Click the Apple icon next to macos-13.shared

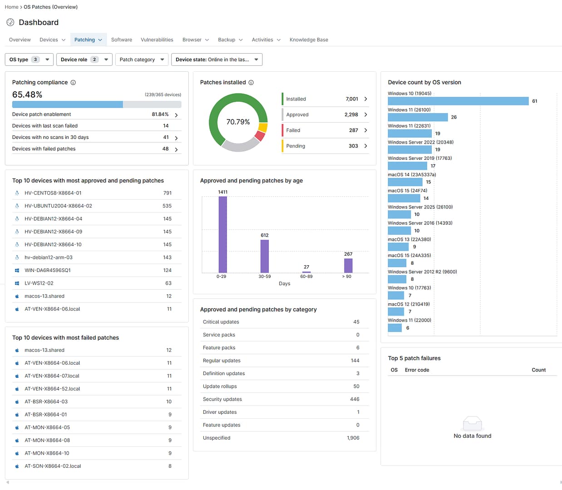click(17, 296)
